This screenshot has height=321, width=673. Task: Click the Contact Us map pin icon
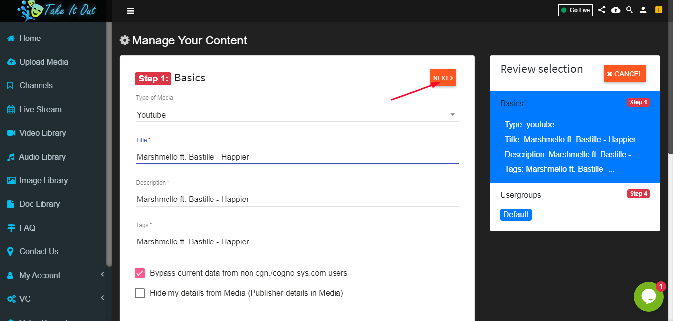10,251
